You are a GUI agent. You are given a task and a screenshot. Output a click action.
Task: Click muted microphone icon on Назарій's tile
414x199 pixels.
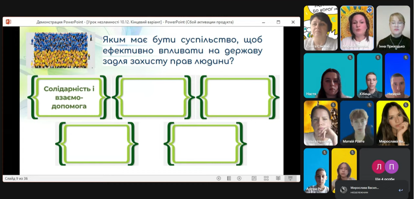point(405,58)
